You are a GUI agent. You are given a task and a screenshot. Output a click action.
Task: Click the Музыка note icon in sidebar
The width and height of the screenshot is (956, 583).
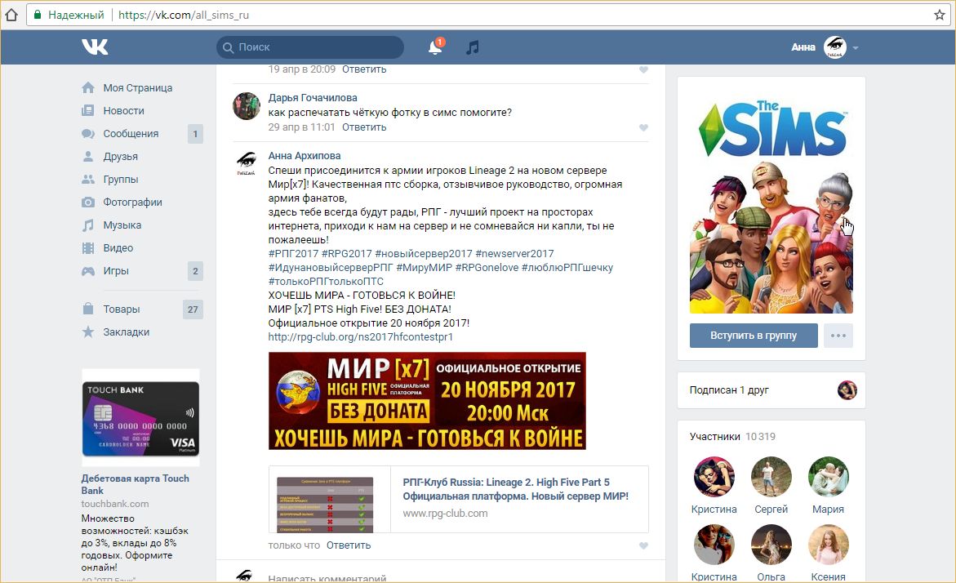[x=88, y=225]
